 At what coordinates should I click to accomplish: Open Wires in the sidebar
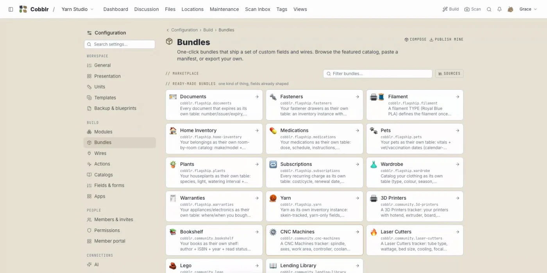point(120,153)
